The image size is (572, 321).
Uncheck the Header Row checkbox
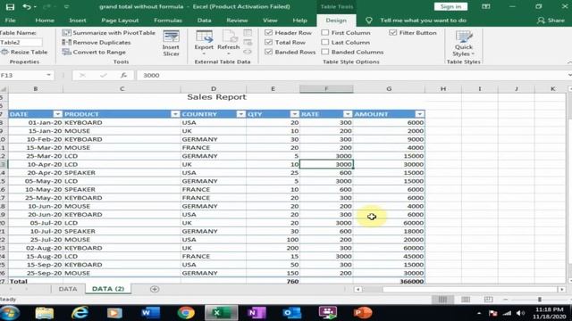pyautogui.click(x=268, y=33)
